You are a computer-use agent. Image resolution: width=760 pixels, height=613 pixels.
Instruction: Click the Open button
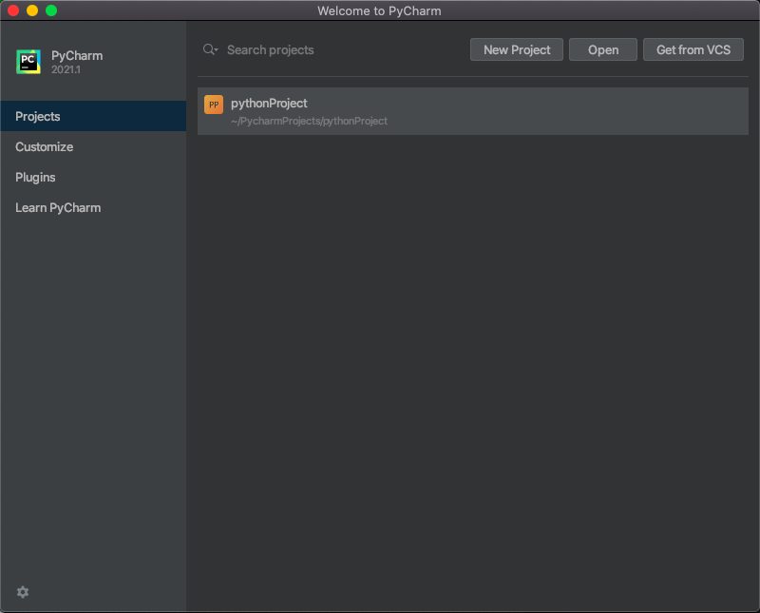tap(602, 49)
